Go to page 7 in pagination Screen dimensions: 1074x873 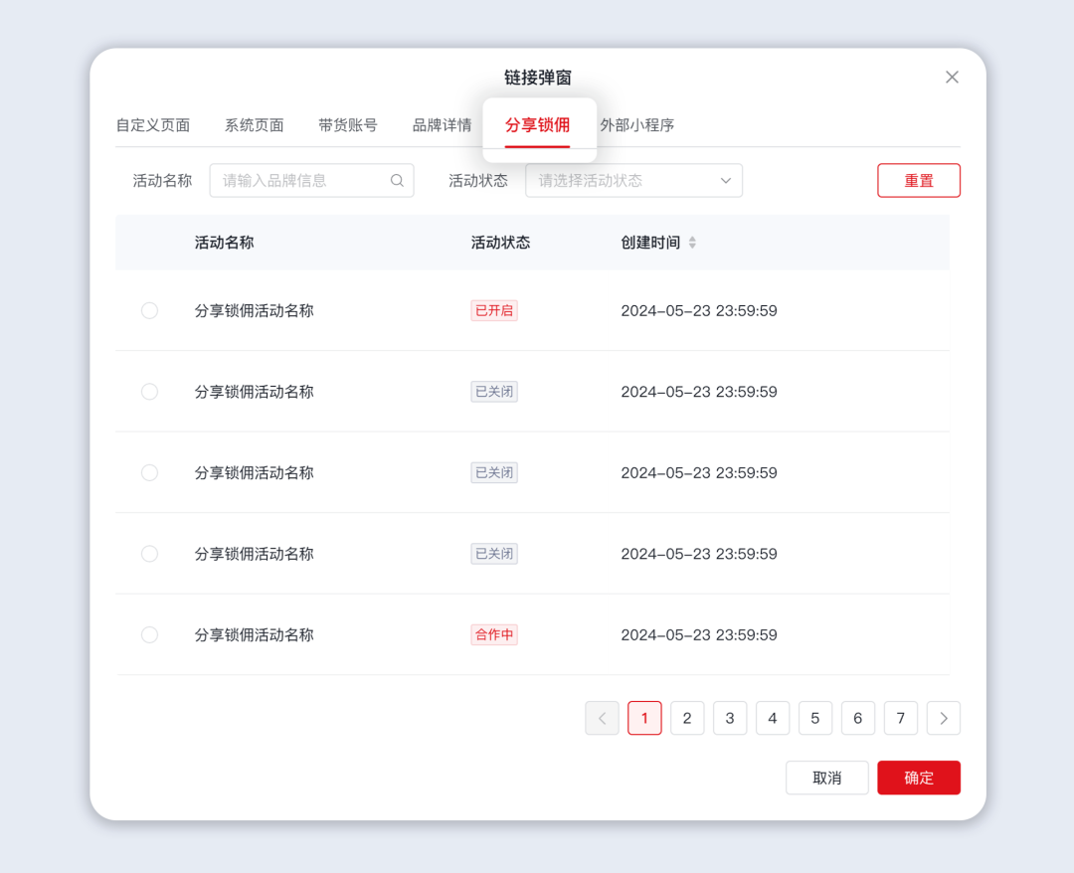pyautogui.click(x=900, y=718)
